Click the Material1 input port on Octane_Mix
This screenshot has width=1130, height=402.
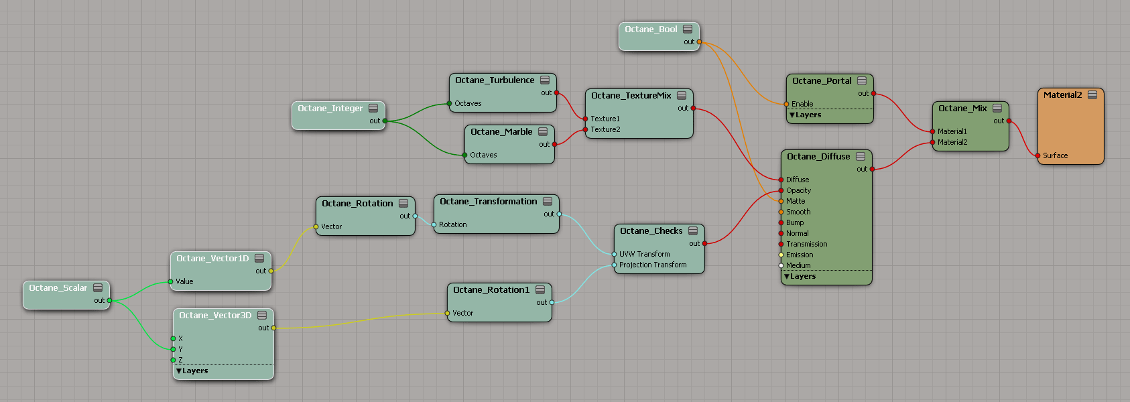click(x=932, y=131)
